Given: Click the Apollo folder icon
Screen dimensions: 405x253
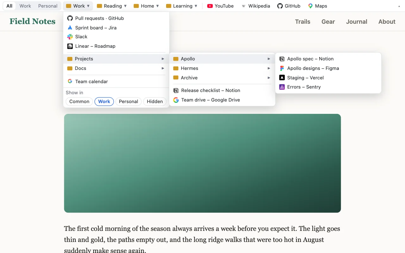Looking at the screenshot, I should tap(176, 59).
